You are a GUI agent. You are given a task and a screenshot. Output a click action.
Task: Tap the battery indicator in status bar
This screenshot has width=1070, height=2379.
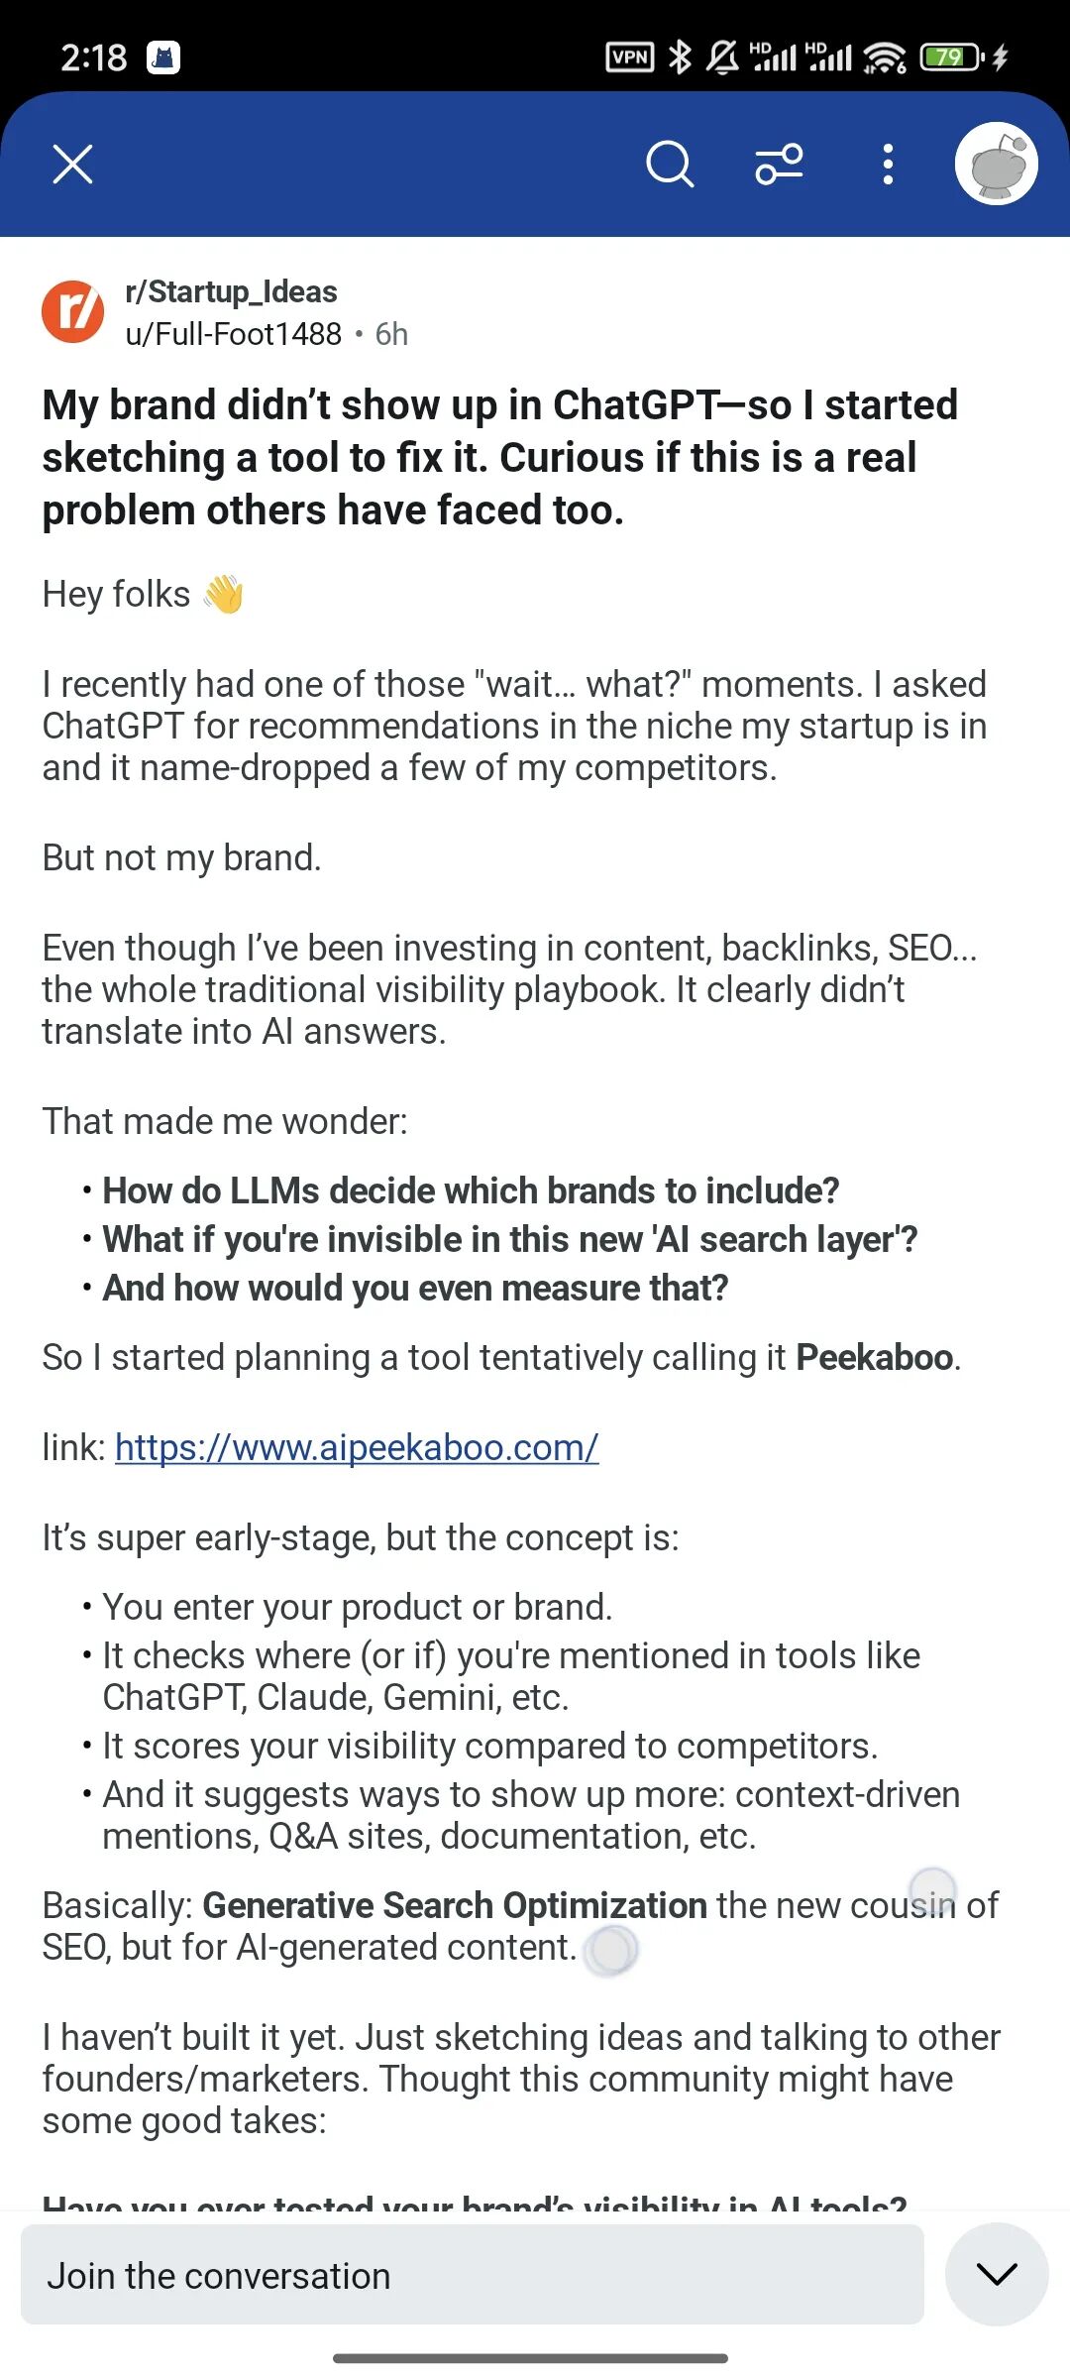[x=950, y=57]
